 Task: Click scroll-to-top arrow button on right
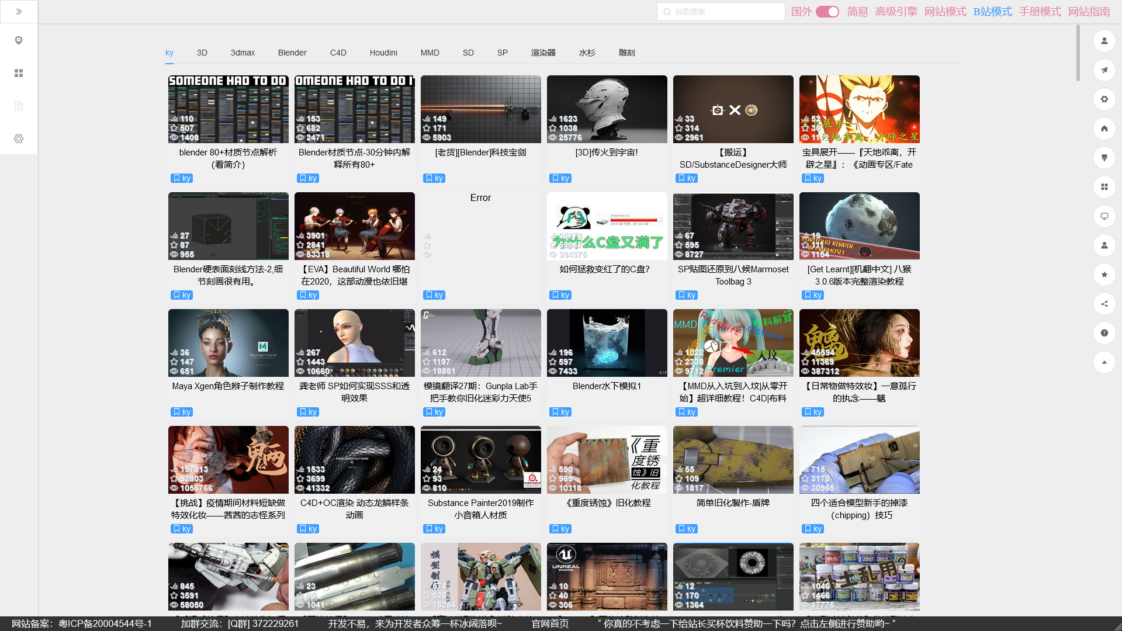click(x=1104, y=362)
